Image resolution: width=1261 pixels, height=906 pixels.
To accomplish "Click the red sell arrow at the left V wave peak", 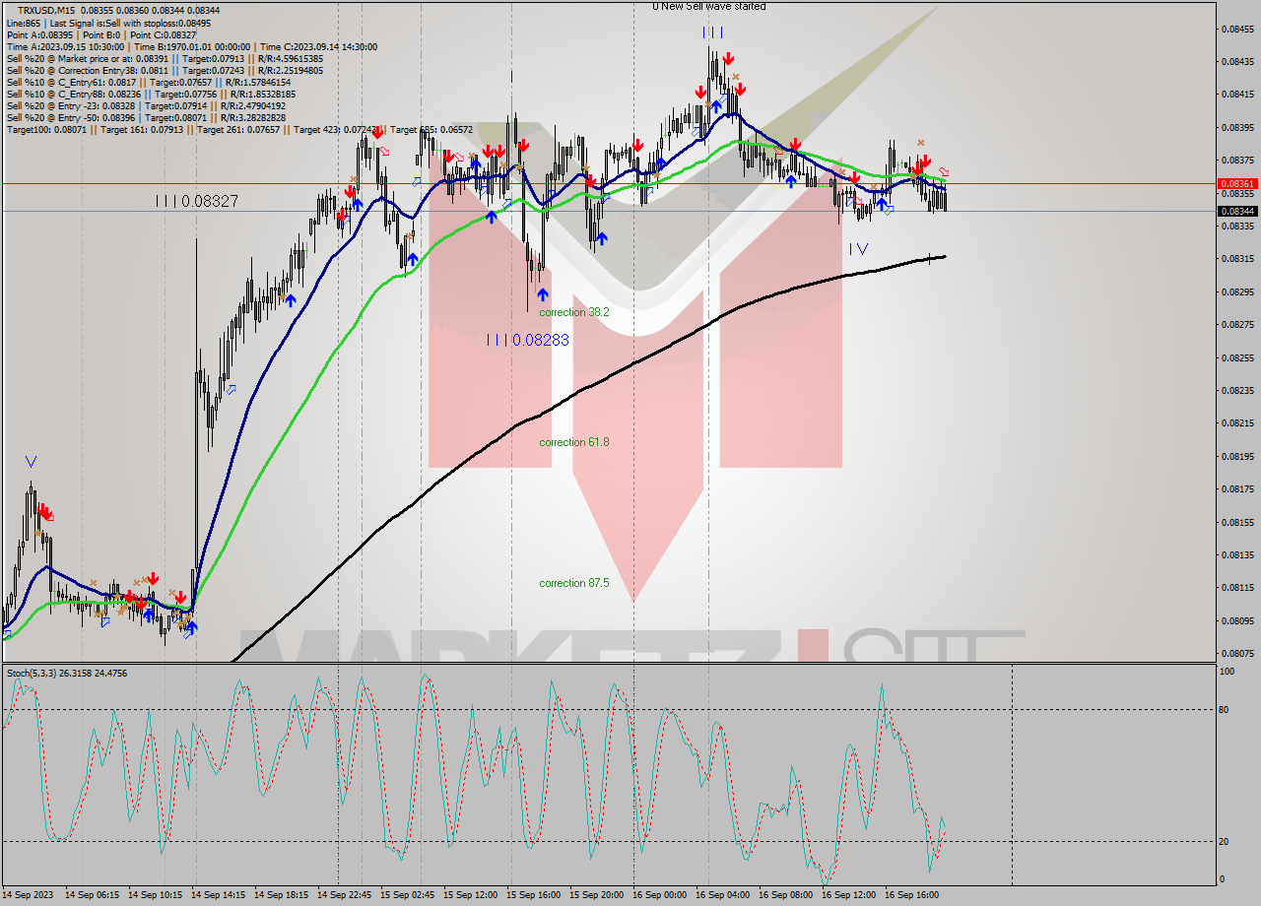I will [46, 510].
